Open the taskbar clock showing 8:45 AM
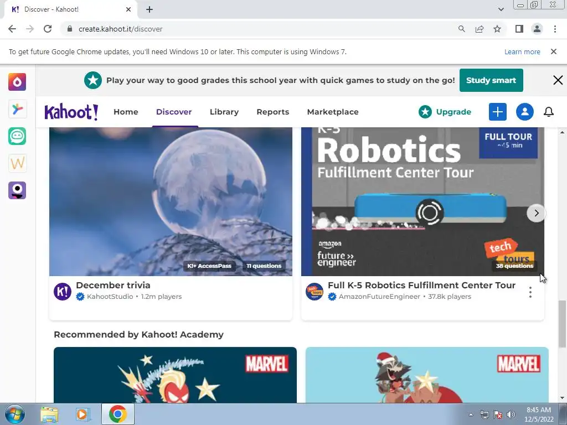567x425 pixels. (x=539, y=414)
